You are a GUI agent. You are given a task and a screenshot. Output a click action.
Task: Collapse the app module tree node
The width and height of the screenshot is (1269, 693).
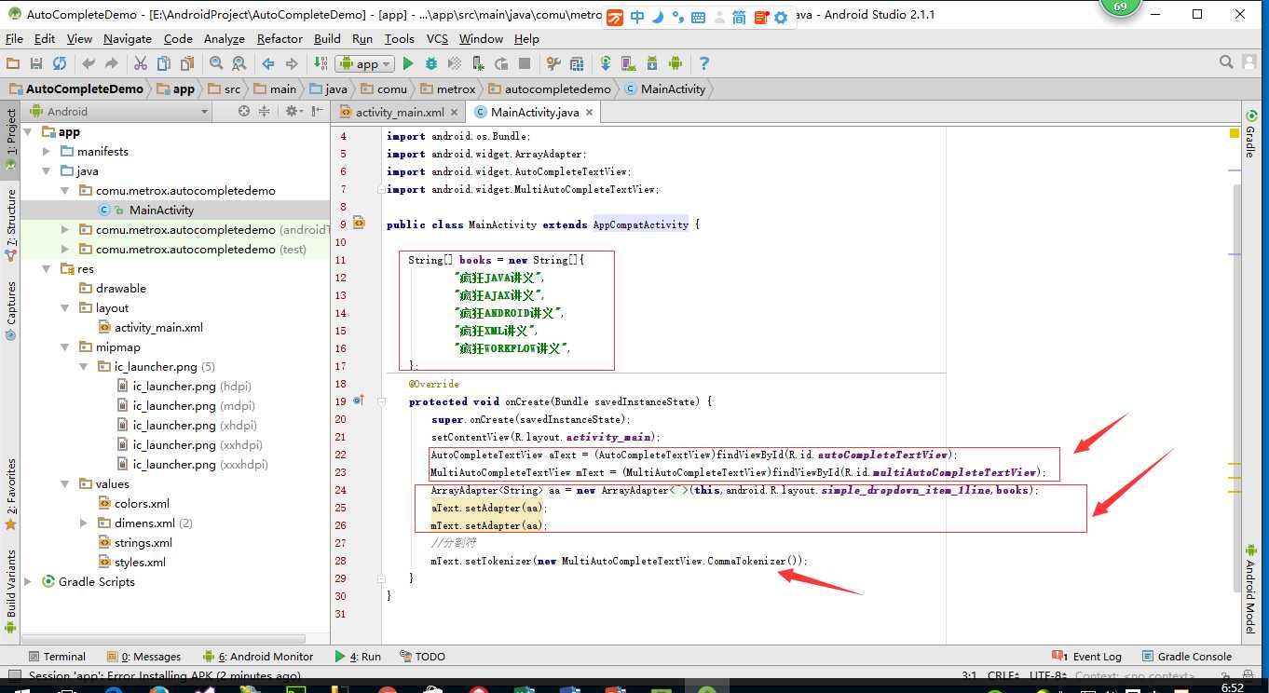coord(28,132)
